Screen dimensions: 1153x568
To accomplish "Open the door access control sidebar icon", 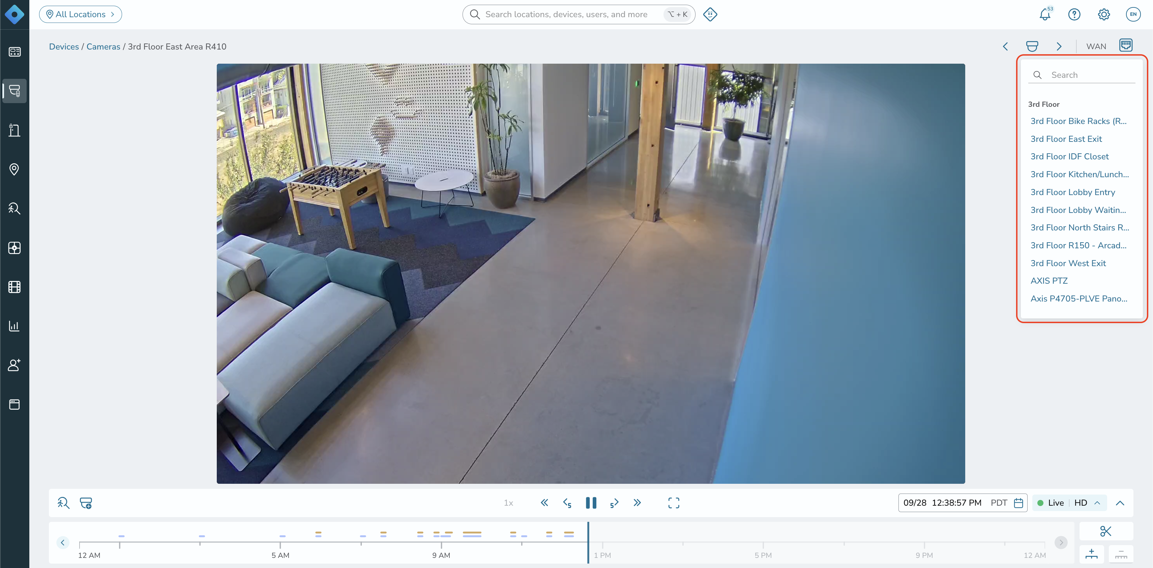I will coord(14,130).
